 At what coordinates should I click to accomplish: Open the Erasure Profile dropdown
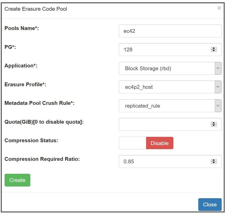218,87
